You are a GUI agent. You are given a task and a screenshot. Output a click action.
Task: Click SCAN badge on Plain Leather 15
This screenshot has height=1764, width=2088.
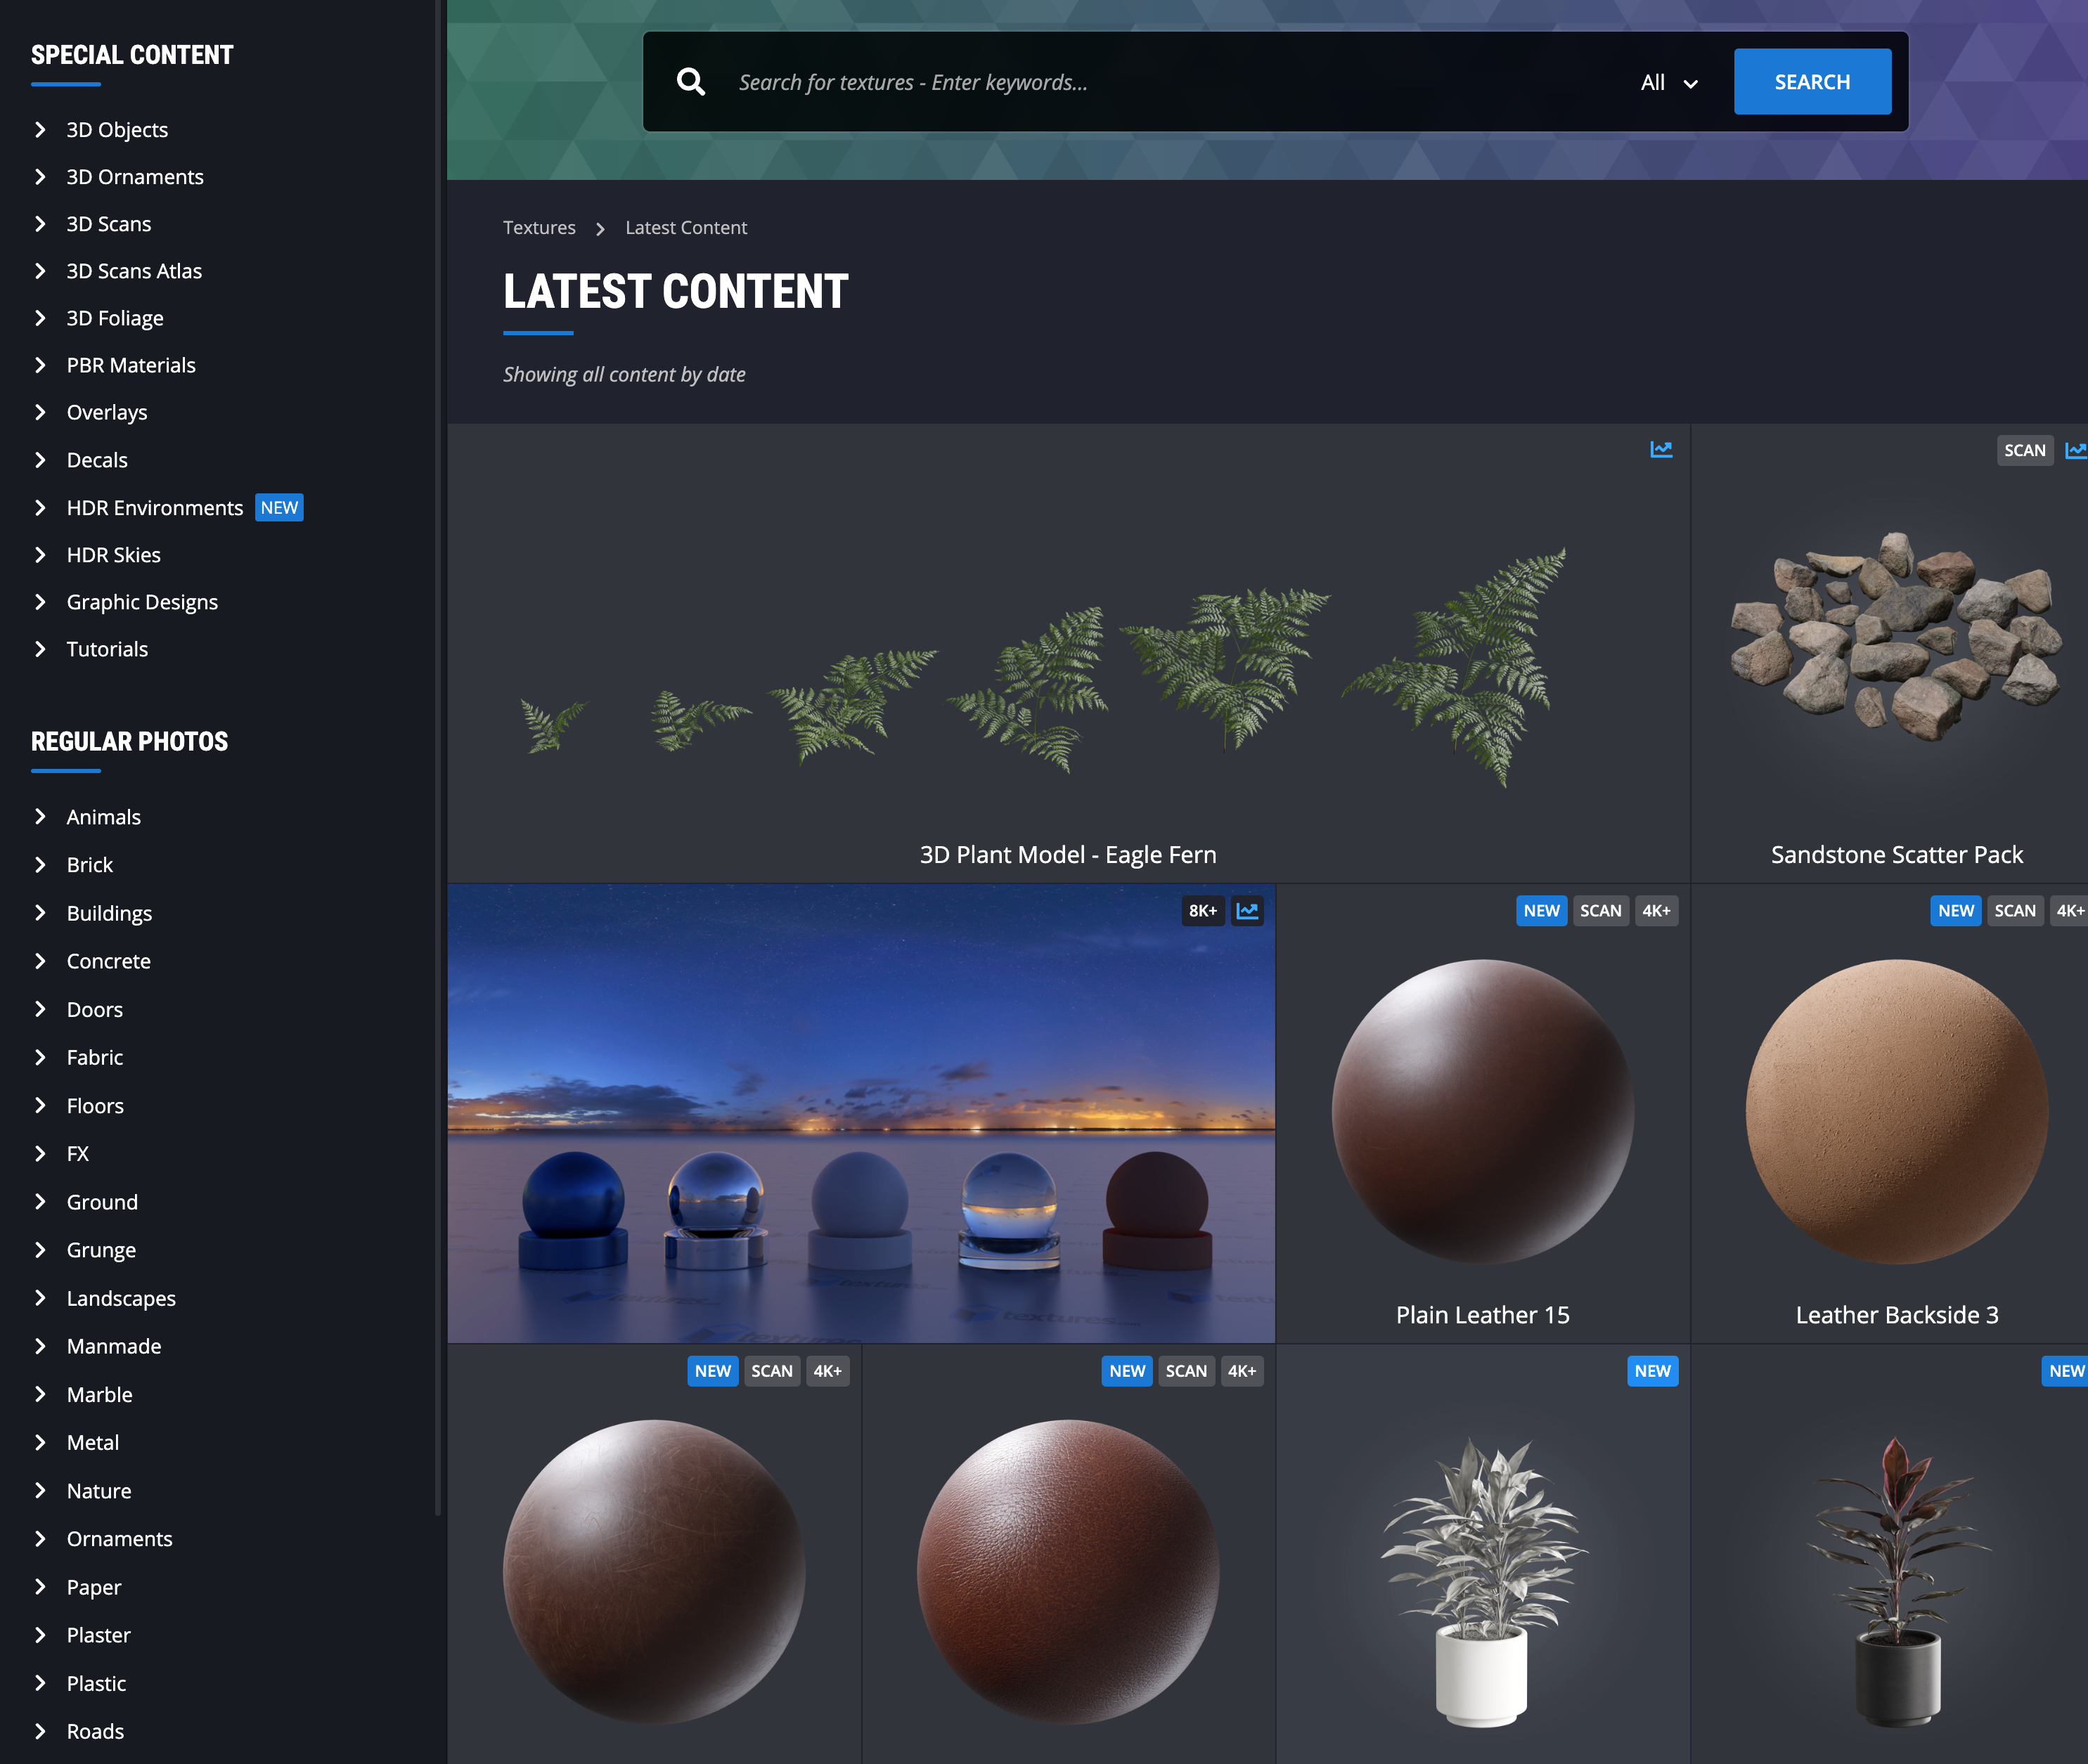(1601, 911)
